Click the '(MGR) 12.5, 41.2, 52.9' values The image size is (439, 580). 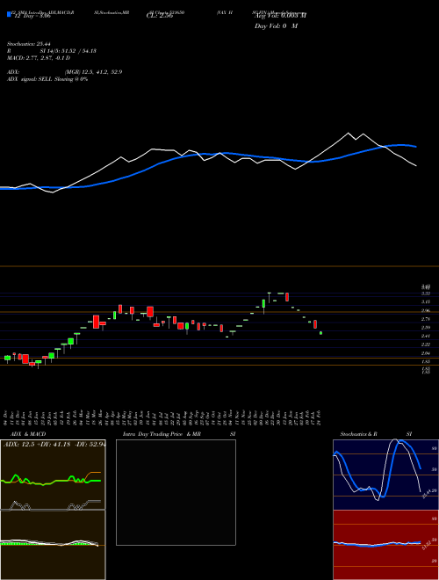tap(93, 72)
